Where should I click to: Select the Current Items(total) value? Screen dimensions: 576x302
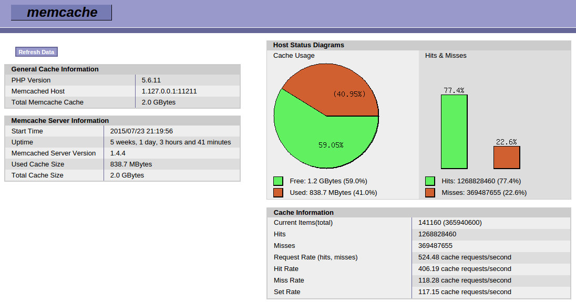450,223
